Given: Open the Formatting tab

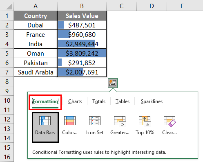Looking at the screenshot, I should click(45, 101).
